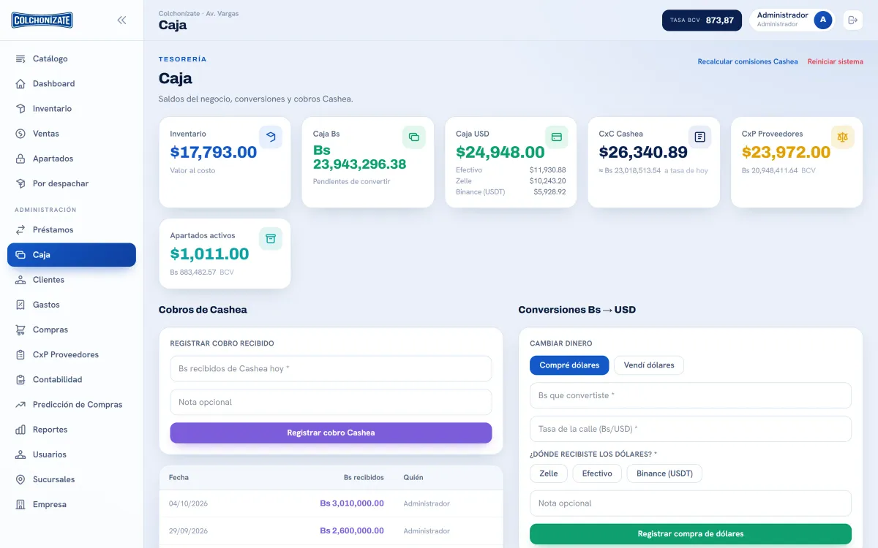Image resolution: width=878 pixels, height=548 pixels.
Task: Click the Inventario box icon
Action: 20,108
